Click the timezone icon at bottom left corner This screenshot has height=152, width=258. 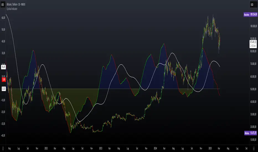(x=3, y=148)
